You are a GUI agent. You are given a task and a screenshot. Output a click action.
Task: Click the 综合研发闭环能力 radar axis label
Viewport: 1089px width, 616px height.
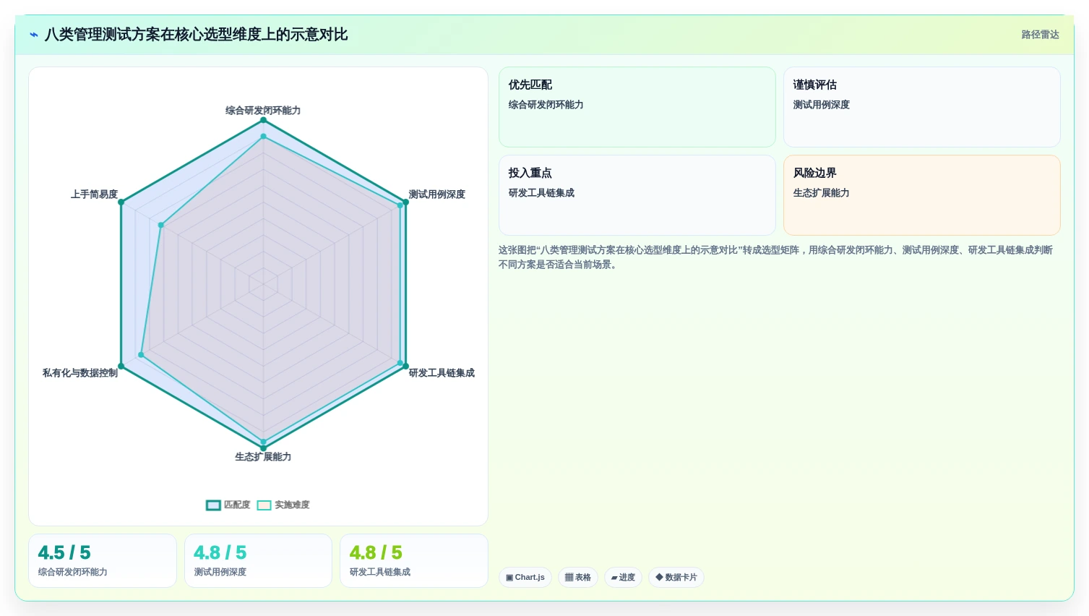coord(263,111)
